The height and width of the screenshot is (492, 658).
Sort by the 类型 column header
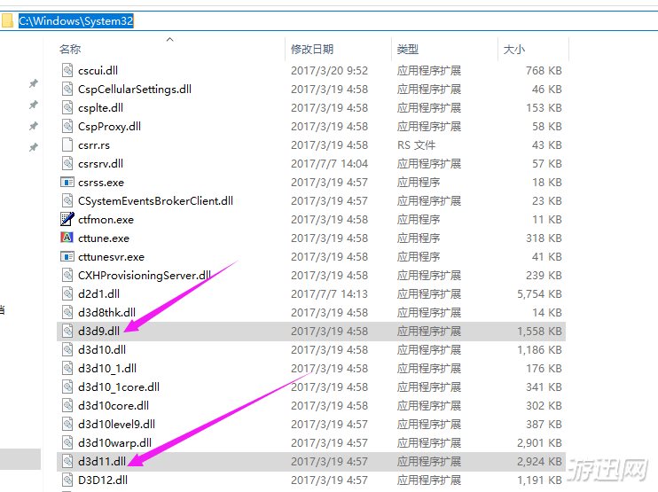(x=407, y=50)
